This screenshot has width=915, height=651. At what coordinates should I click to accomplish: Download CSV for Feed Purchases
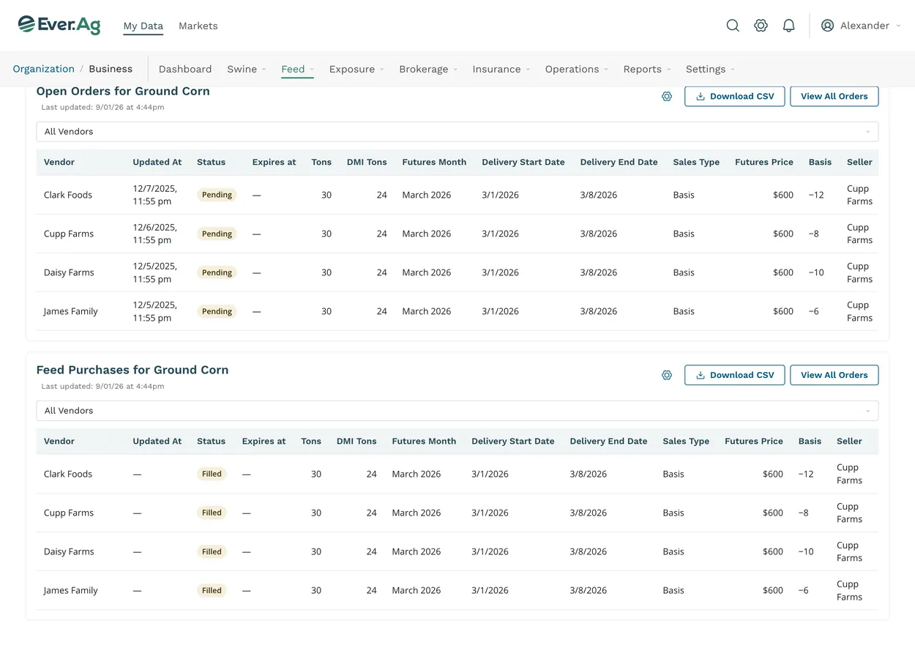pos(735,375)
